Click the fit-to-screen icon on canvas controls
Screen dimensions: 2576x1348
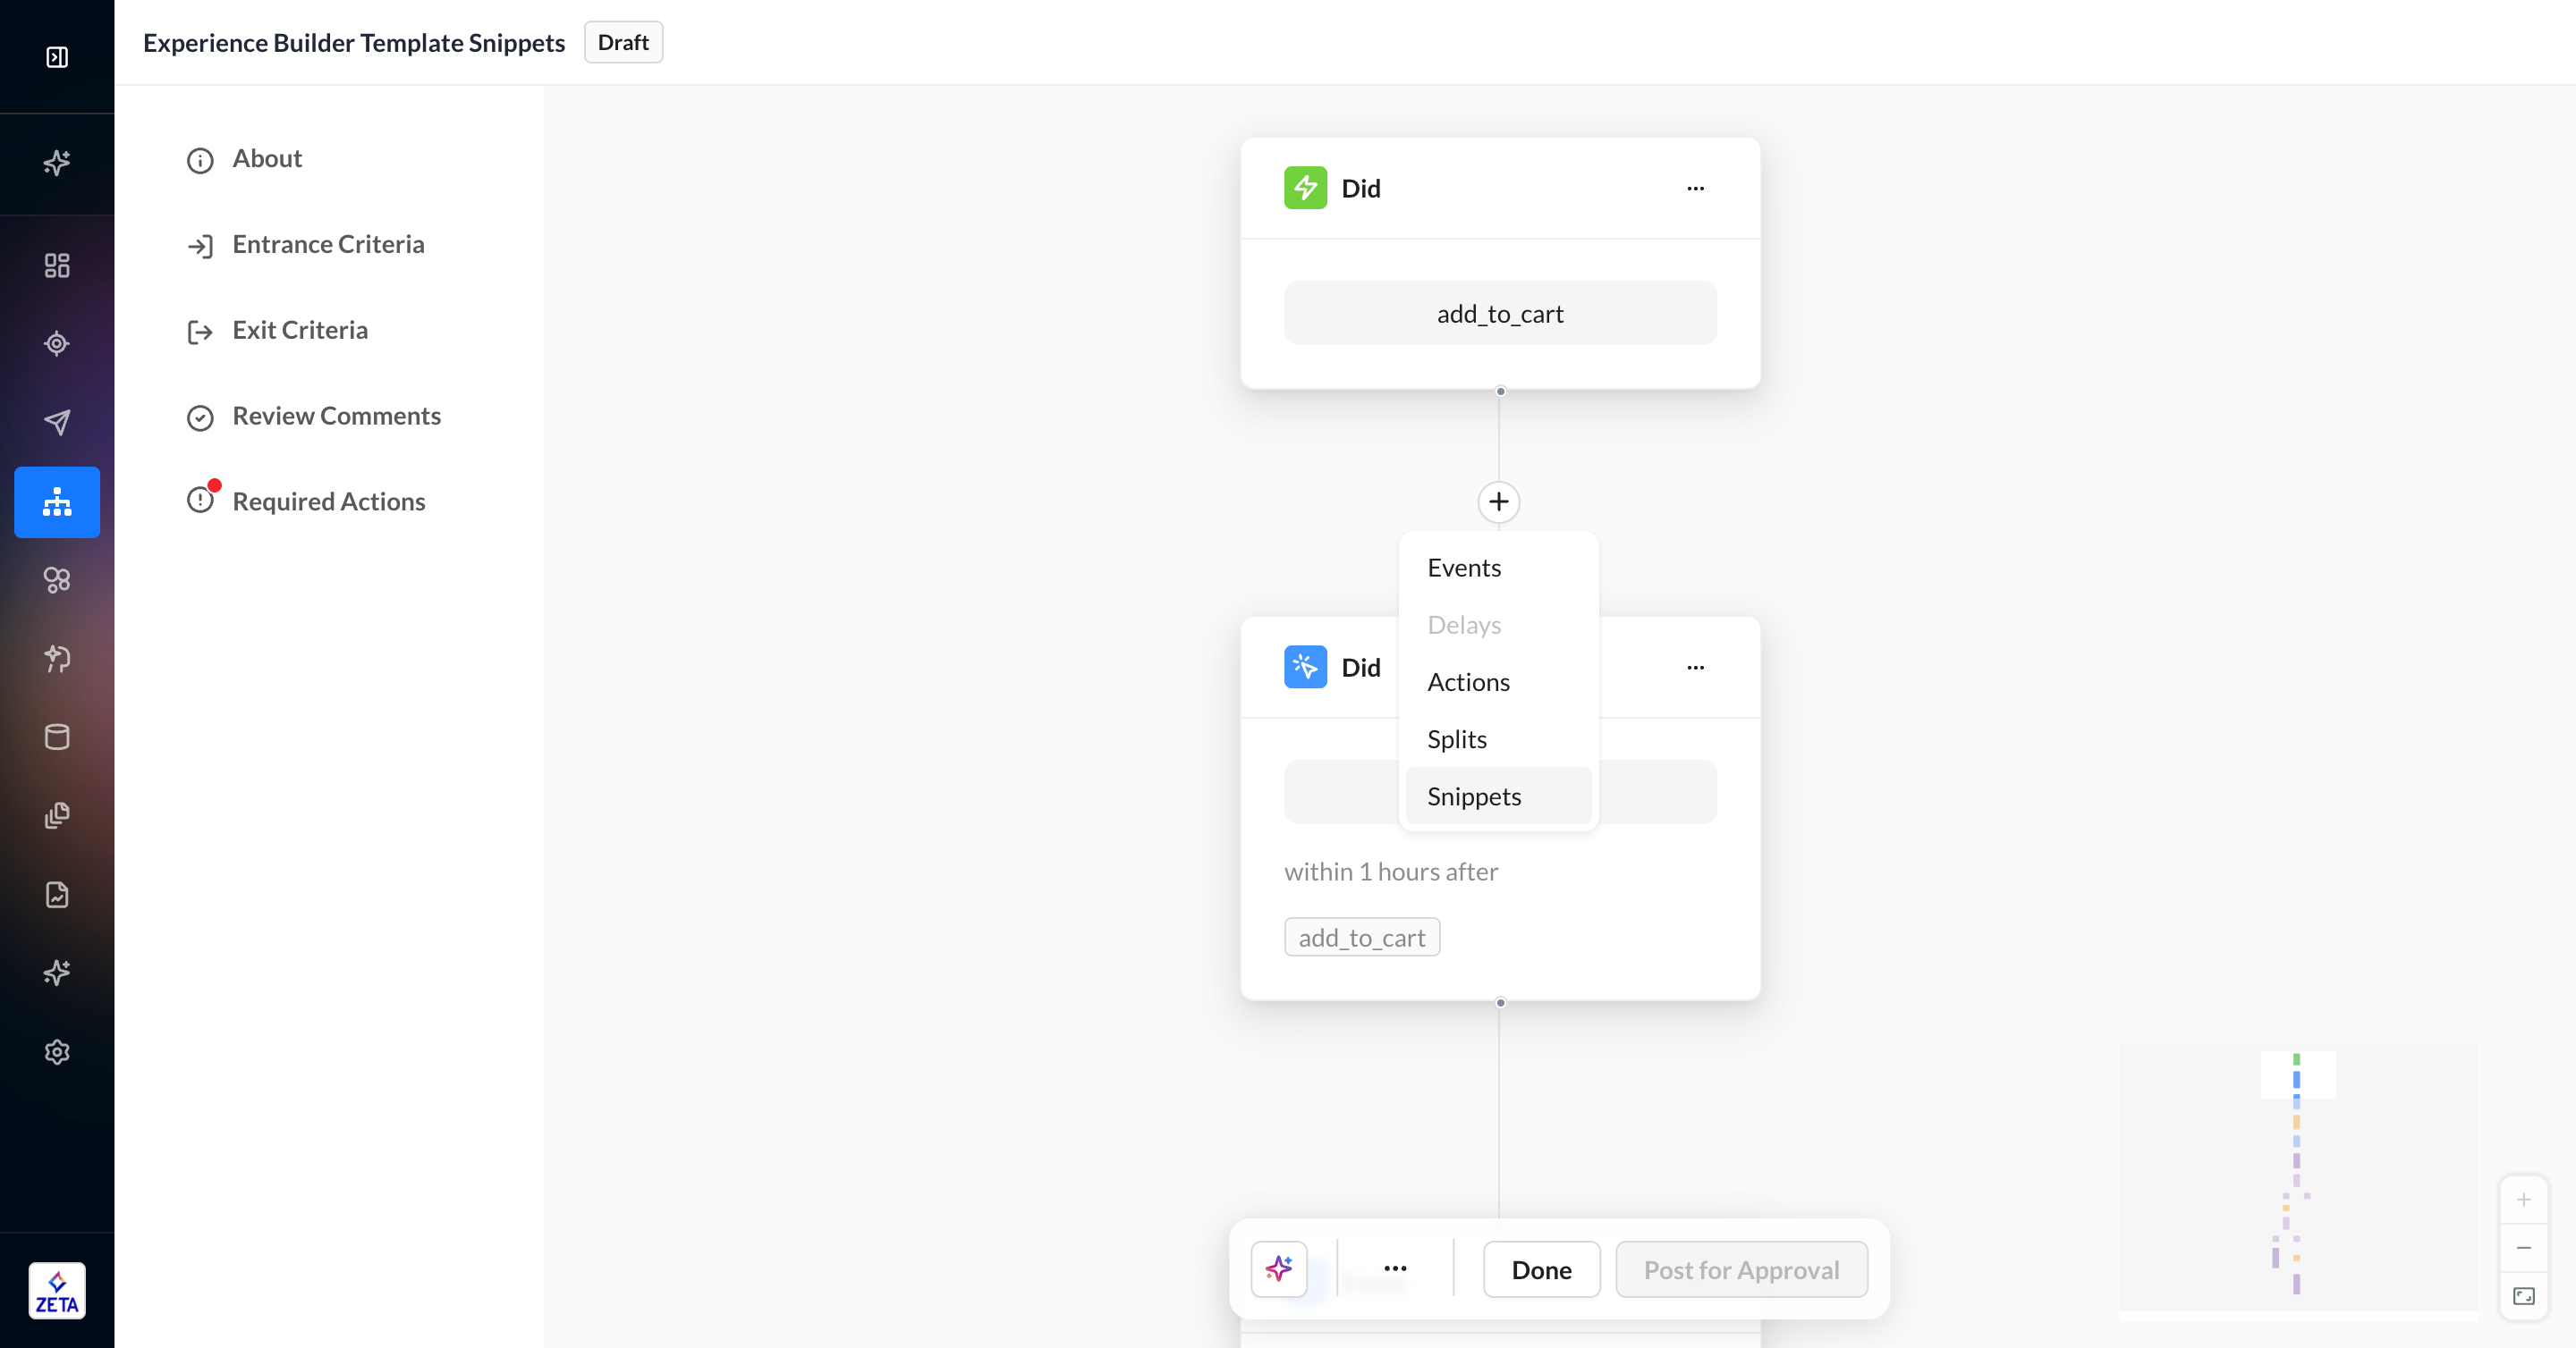(x=2523, y=1296)
